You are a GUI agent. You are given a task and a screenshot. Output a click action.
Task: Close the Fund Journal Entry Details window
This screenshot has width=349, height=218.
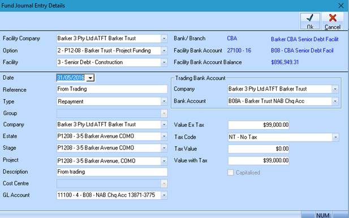(x=341, y=6)
